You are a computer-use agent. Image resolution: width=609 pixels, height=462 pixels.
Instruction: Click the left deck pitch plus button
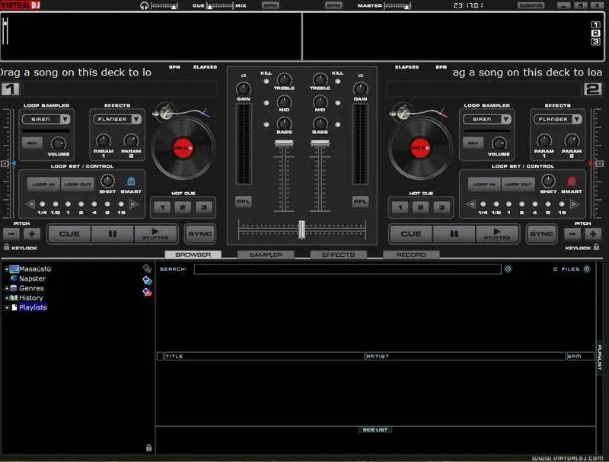click(33, 234)
